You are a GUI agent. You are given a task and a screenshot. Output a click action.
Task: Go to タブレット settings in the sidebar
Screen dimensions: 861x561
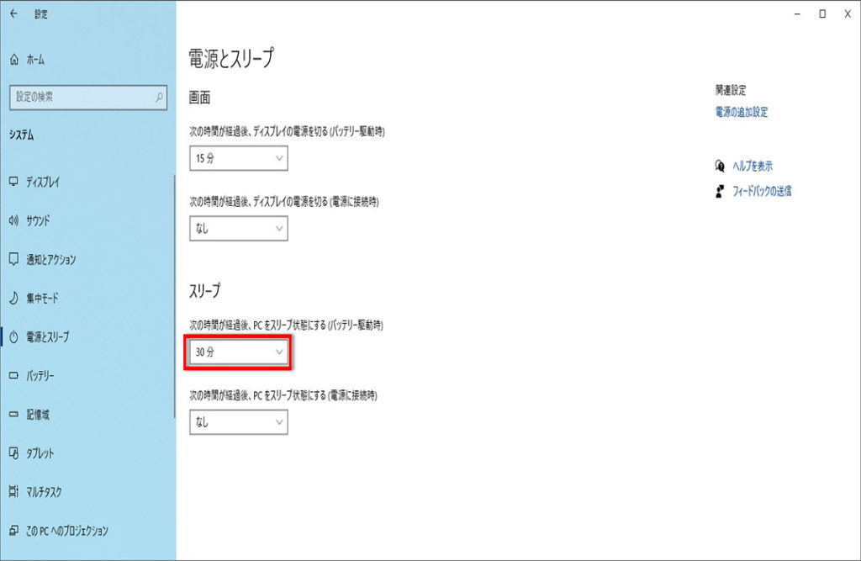point(40,453)
